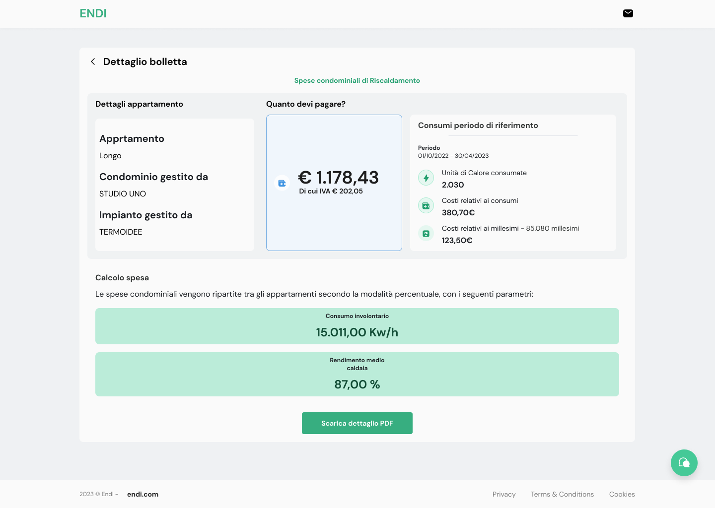Click 'Costi relativi ai millesimi - 85.080 millesimi'
Image resolution: width=715 pixels, height=508 pixels.
coord(510,228)
